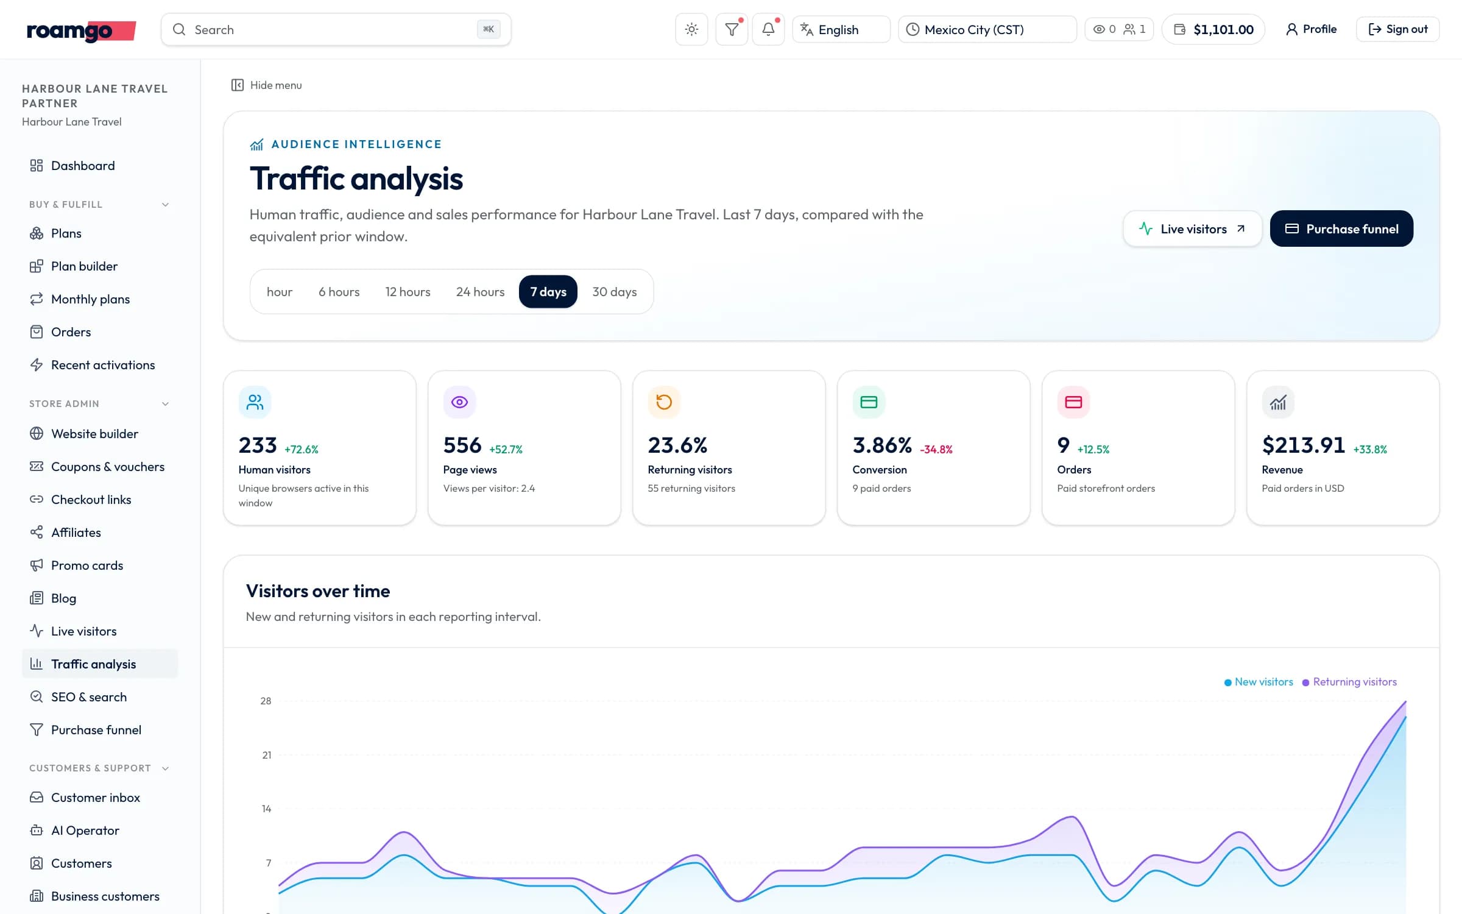Click the "Visitors over time" heading

click(x=318, y=591)
